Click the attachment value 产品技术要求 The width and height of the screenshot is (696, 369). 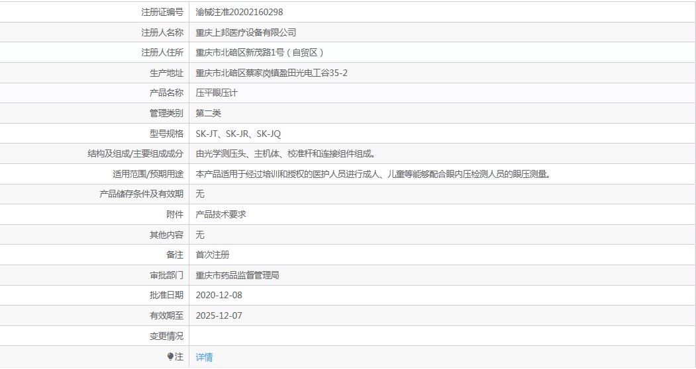(221, 215)
